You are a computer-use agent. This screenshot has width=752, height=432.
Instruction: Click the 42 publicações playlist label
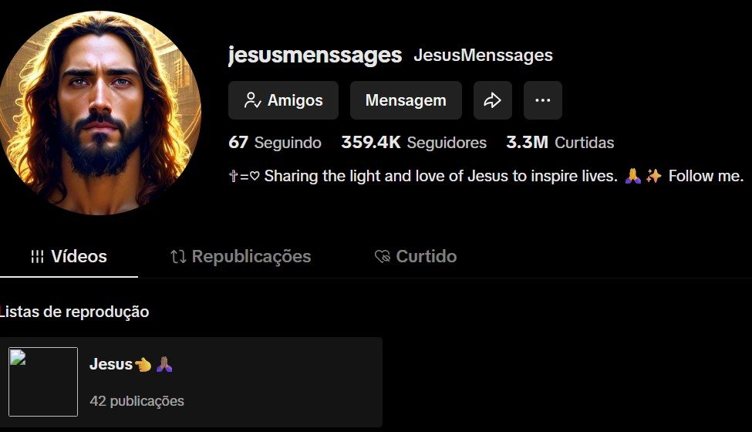[x=137, y=401]
